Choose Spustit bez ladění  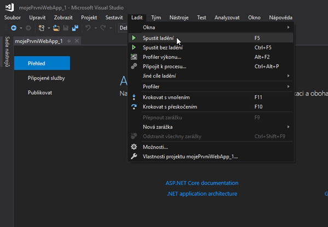[x=211, y=48]
